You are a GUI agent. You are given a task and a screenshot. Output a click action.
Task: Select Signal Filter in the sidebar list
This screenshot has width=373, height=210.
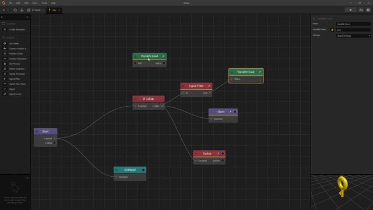point(14,79)
